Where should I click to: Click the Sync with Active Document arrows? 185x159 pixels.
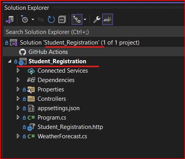point(41,20)
